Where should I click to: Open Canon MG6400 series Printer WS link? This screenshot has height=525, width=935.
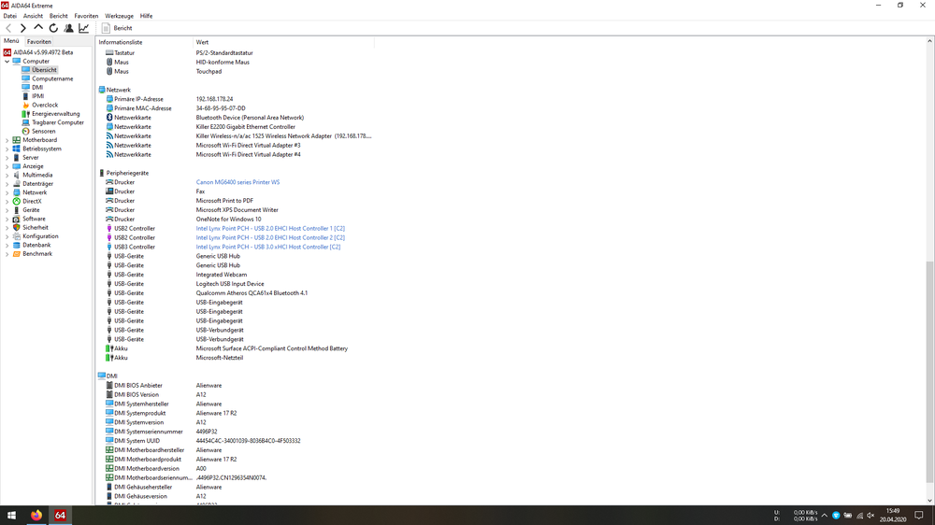(237, 182)
